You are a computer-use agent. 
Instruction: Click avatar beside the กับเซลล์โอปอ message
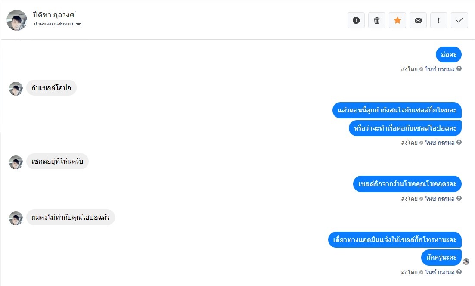(x=16, y=89)
